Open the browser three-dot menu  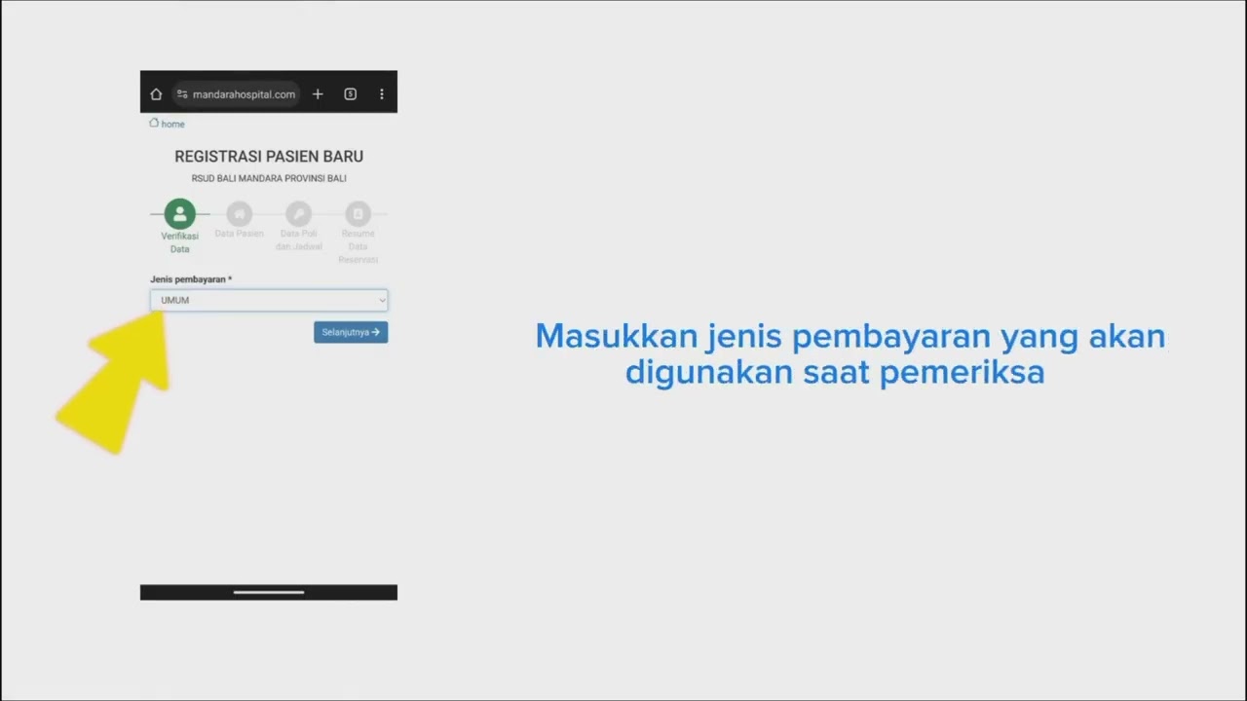pyautogui.click(x=382, y=94)
